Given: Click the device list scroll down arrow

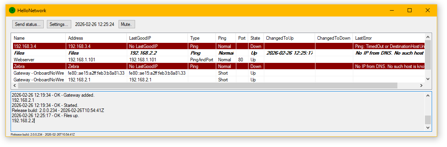Looking at the screenshot, I should (x=428, y=79).
